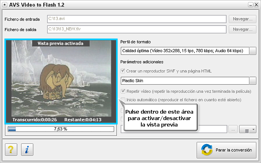Click Navegar next to Fichero de entrada

coord(243,19)
